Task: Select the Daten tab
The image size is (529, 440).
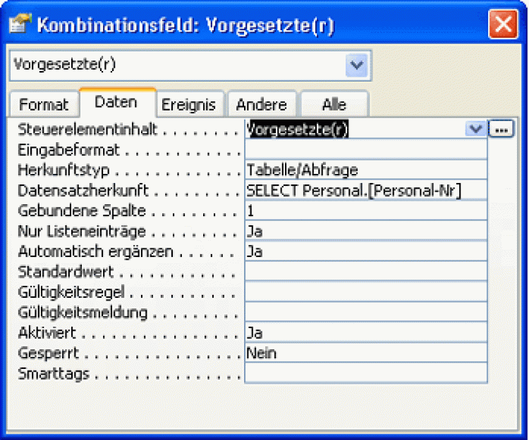Action: point(116,103)
